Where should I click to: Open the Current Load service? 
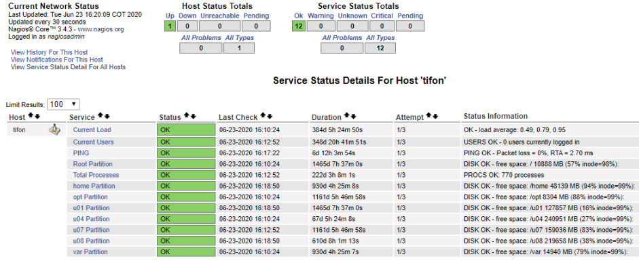click(x=92, y=130)
